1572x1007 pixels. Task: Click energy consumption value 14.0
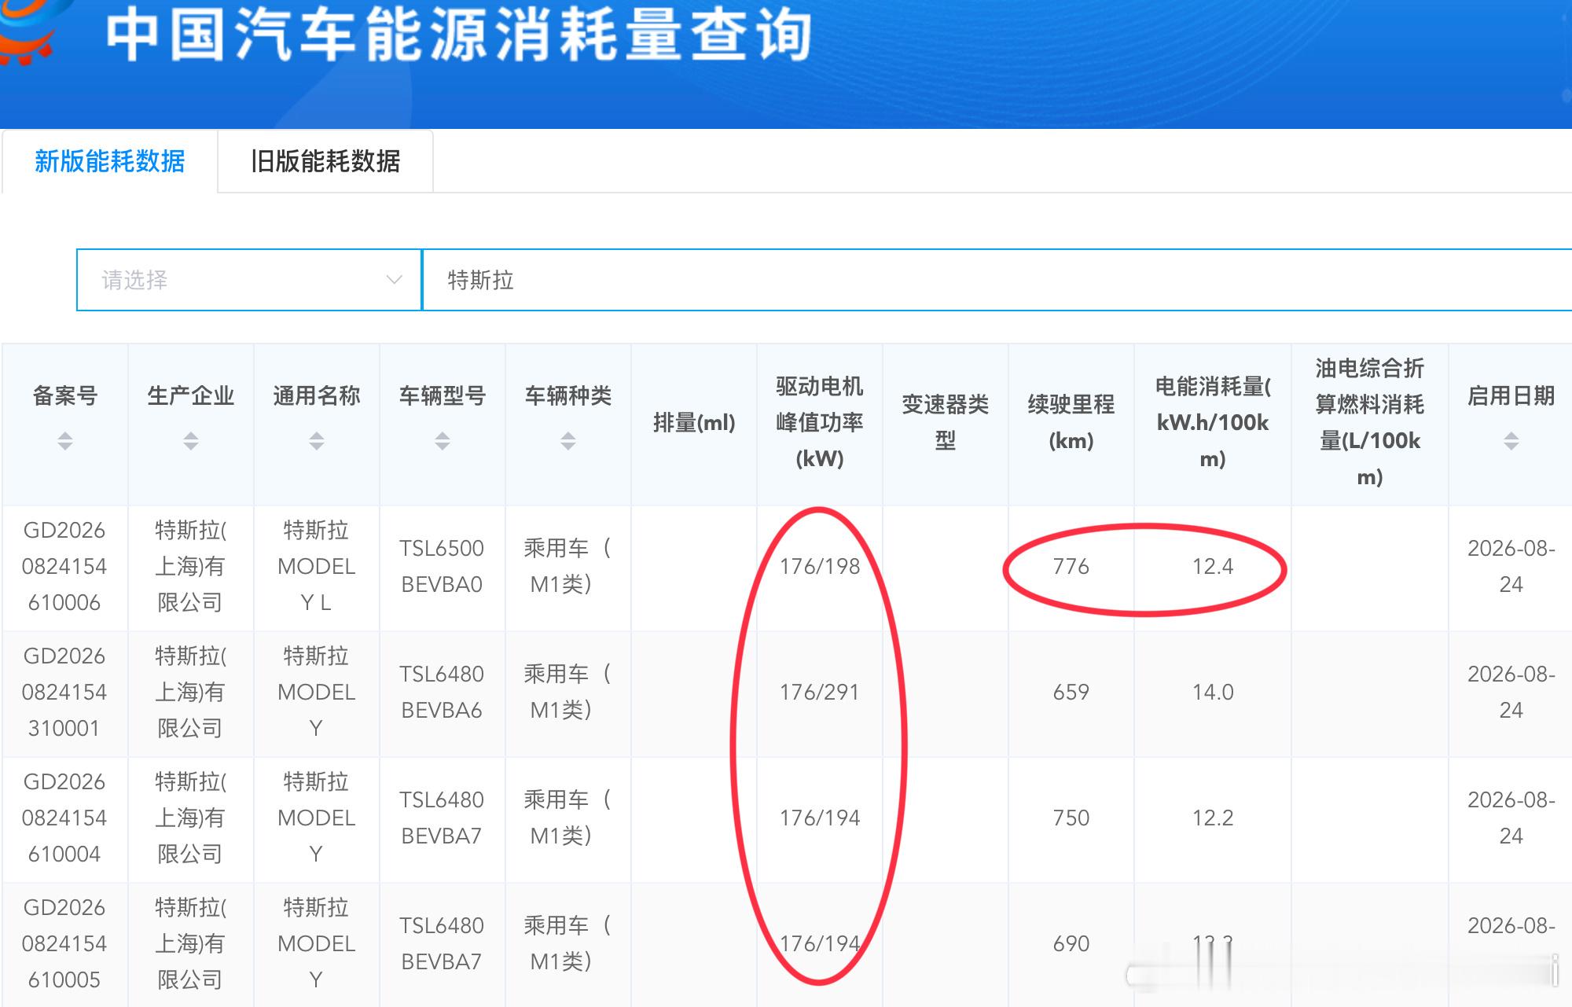click(1213, 693)
